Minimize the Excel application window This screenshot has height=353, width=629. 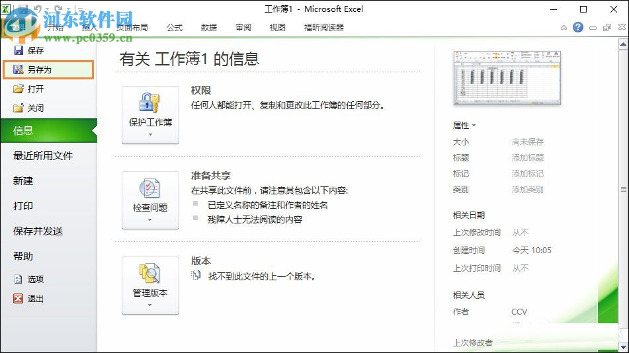554,9
